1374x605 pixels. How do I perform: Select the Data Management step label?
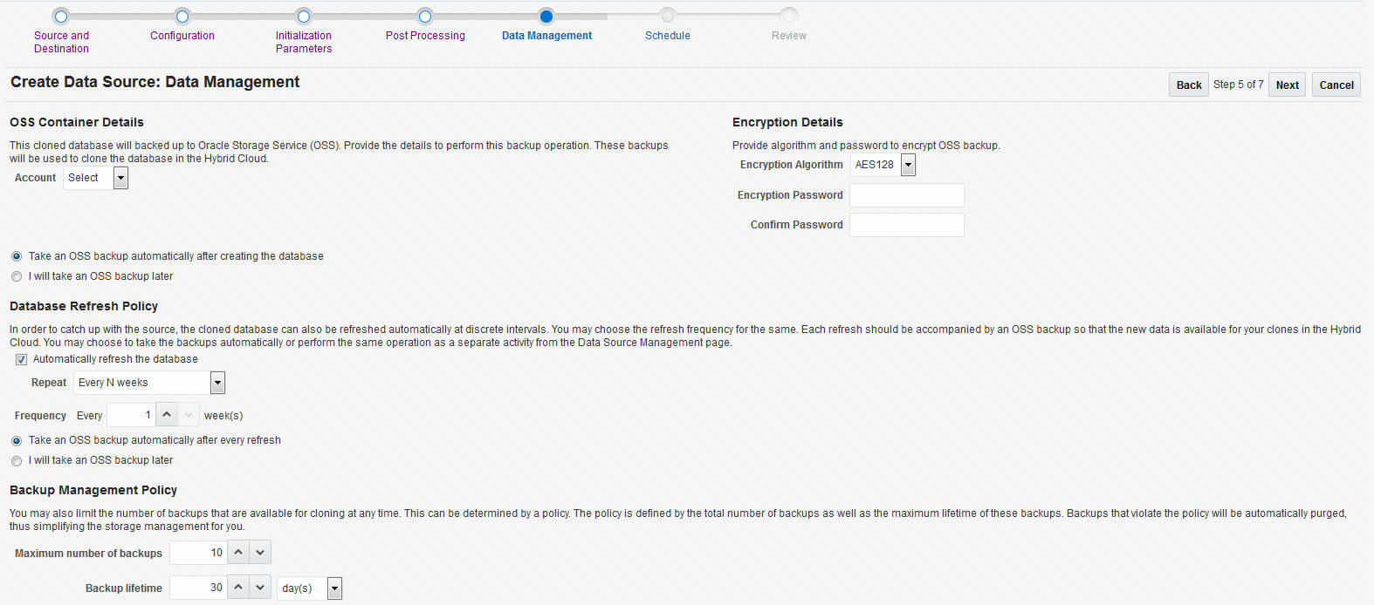tap(546, 36)
